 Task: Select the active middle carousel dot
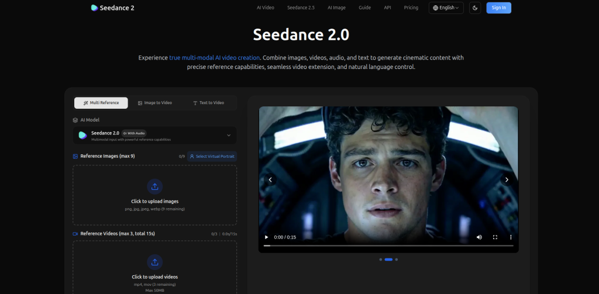(388, 260)
